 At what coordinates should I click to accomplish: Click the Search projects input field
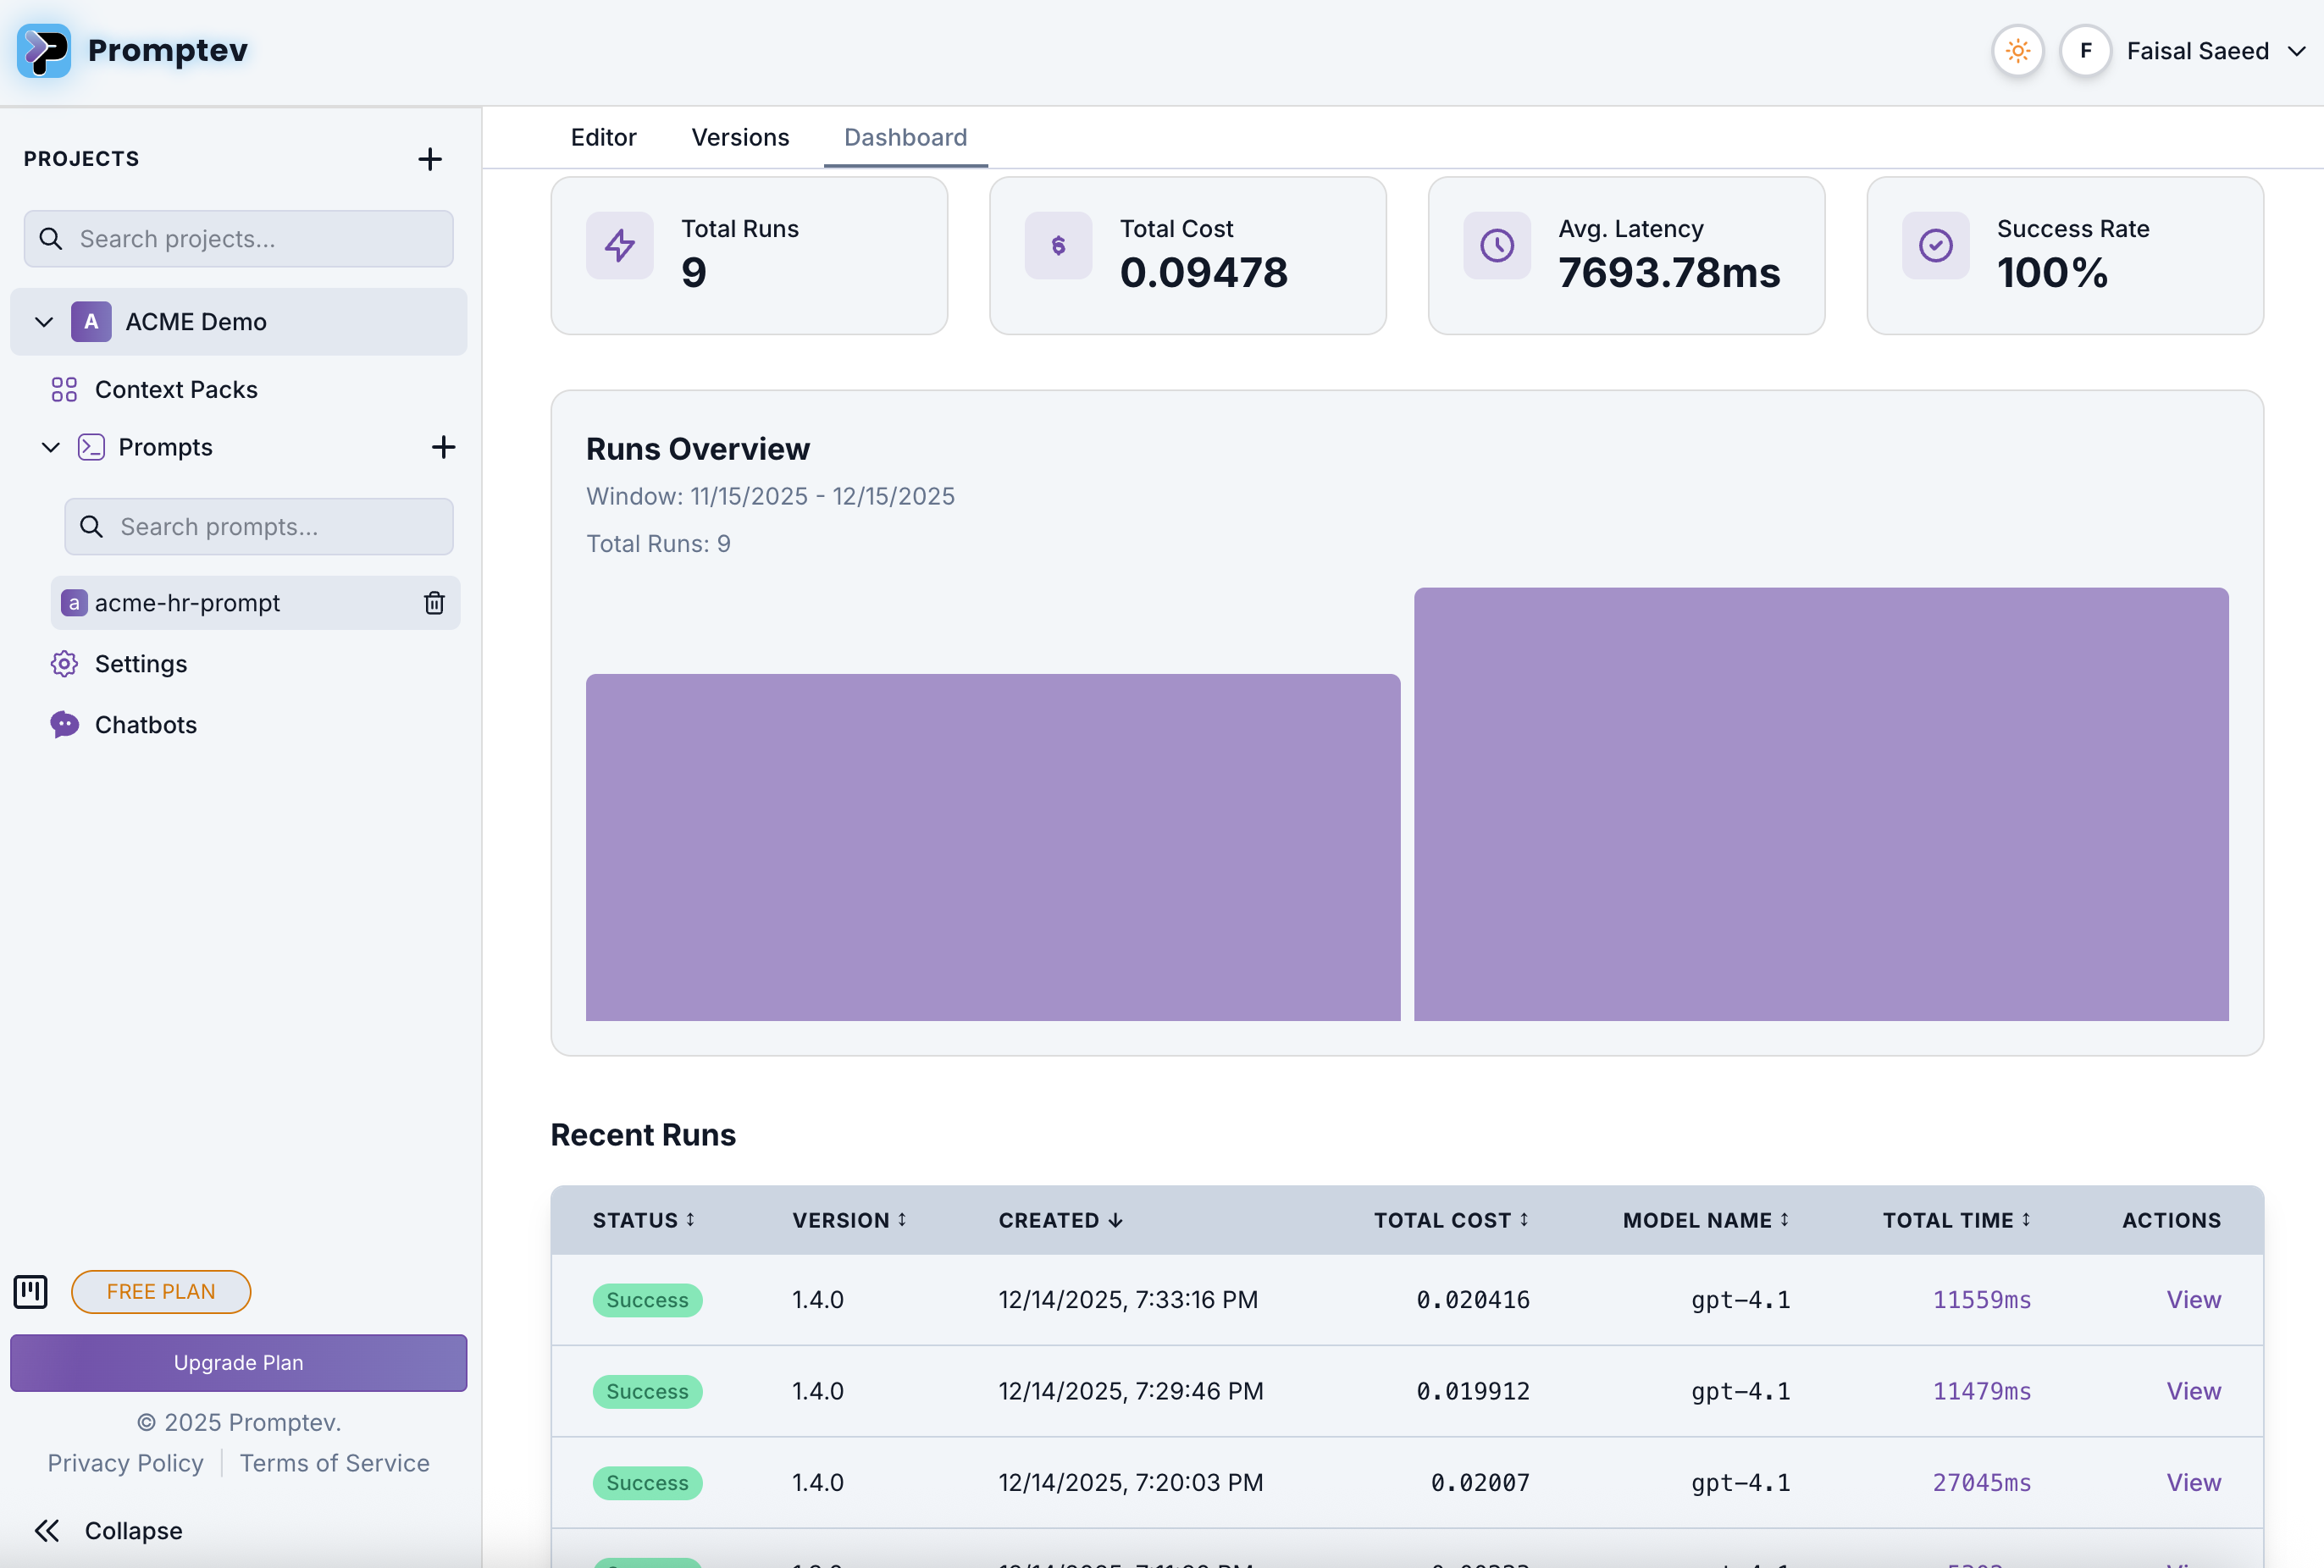[x=238, y=239]
